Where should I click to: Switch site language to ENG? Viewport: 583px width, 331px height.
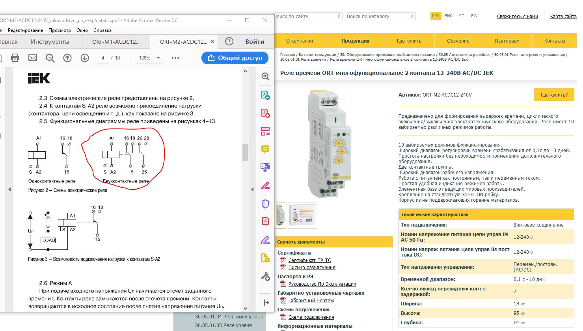(x=449, y=16)
